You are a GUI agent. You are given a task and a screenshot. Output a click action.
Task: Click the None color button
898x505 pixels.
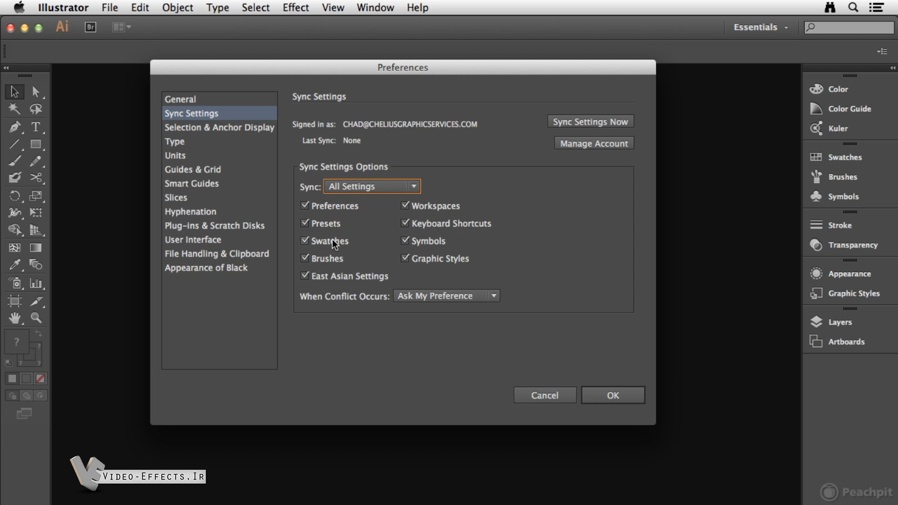(40, 379)
